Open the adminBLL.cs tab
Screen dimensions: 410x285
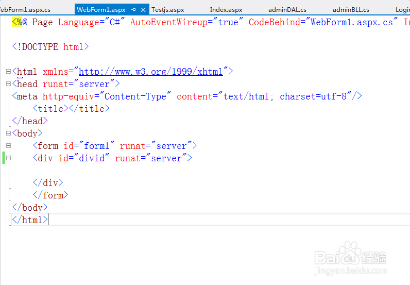(351, 10)
